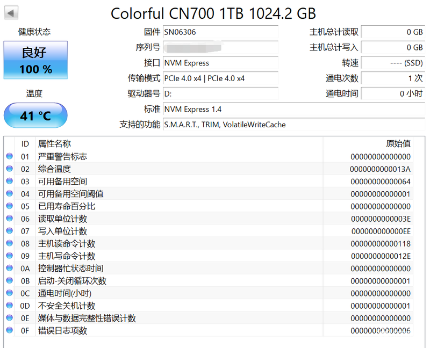Viewport: 430px width, 348px height.
Task: Click the 支持的功能 field listing S.M.A.R.T., TRIM
Action: tap(293, 125)
